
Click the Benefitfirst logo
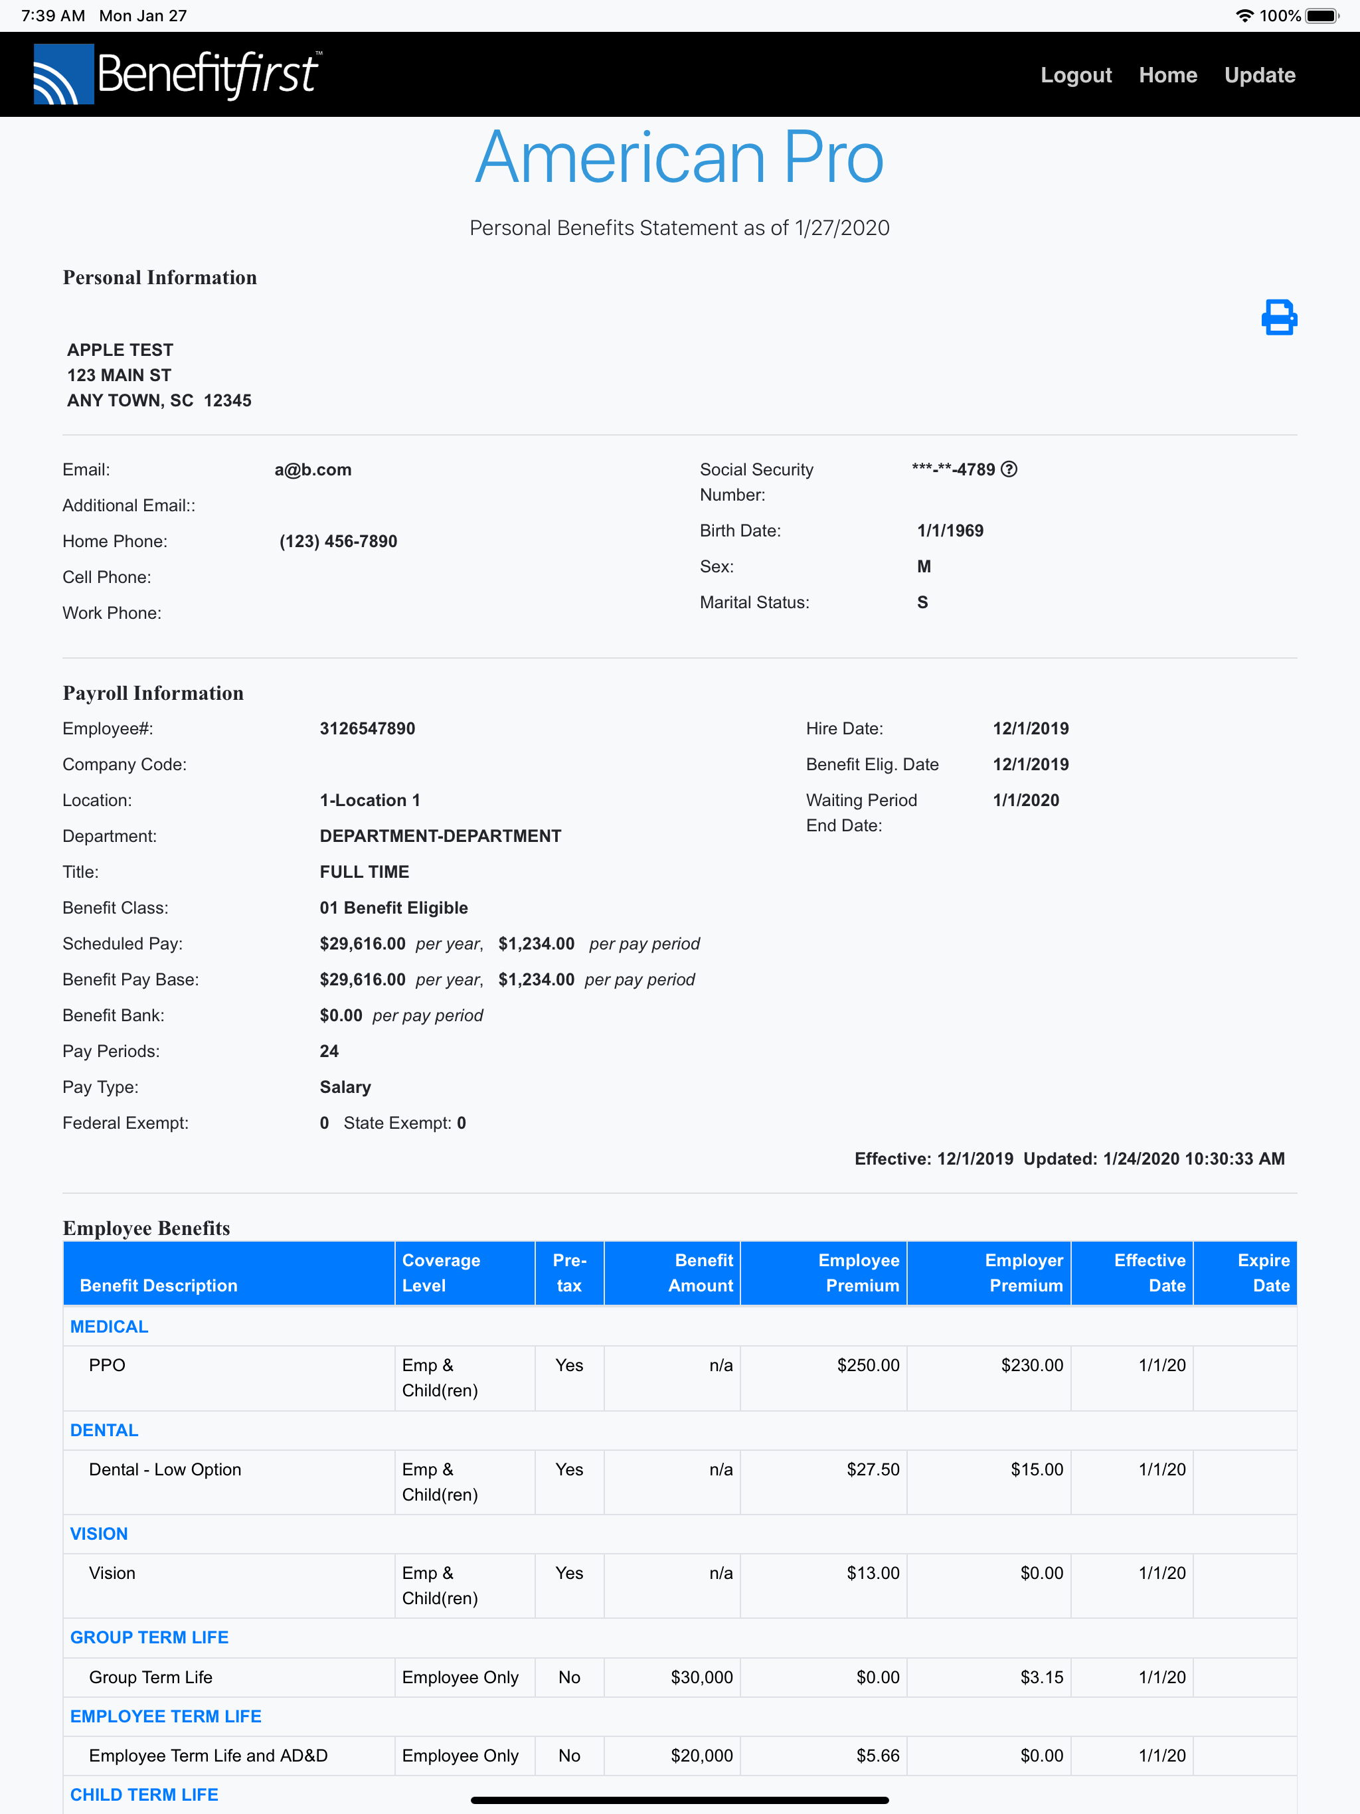[178, 74]
